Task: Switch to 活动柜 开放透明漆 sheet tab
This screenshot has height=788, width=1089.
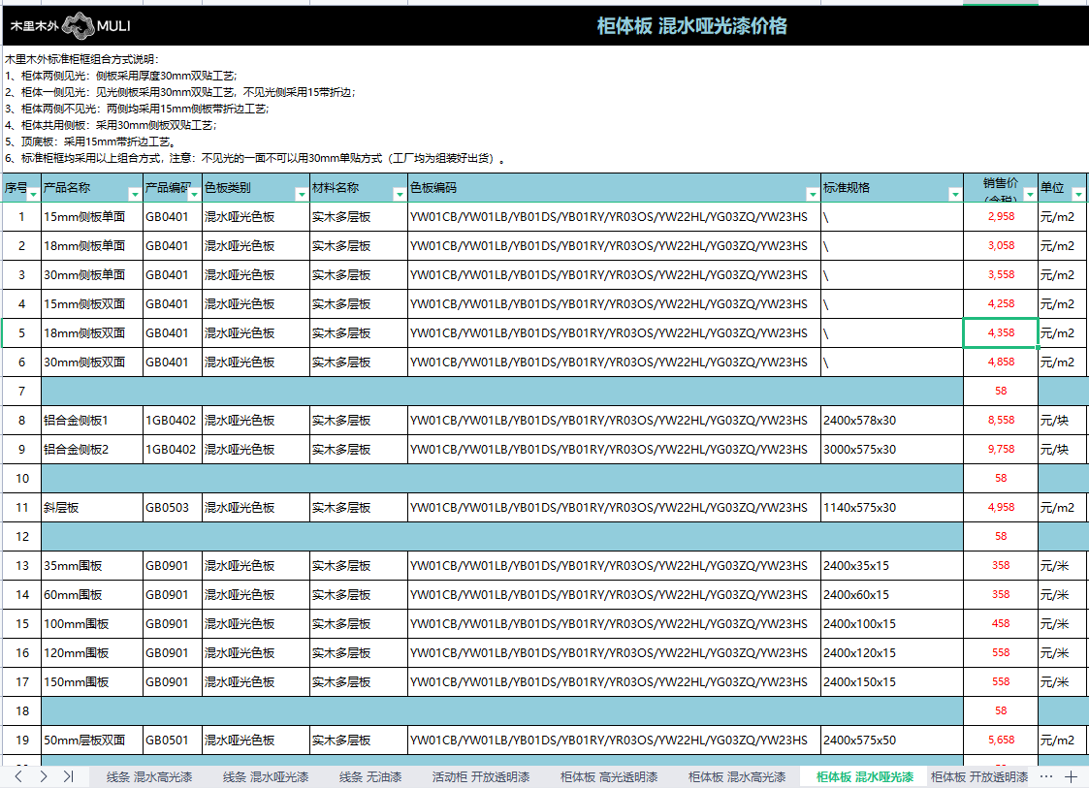Action: click(480, 776)
